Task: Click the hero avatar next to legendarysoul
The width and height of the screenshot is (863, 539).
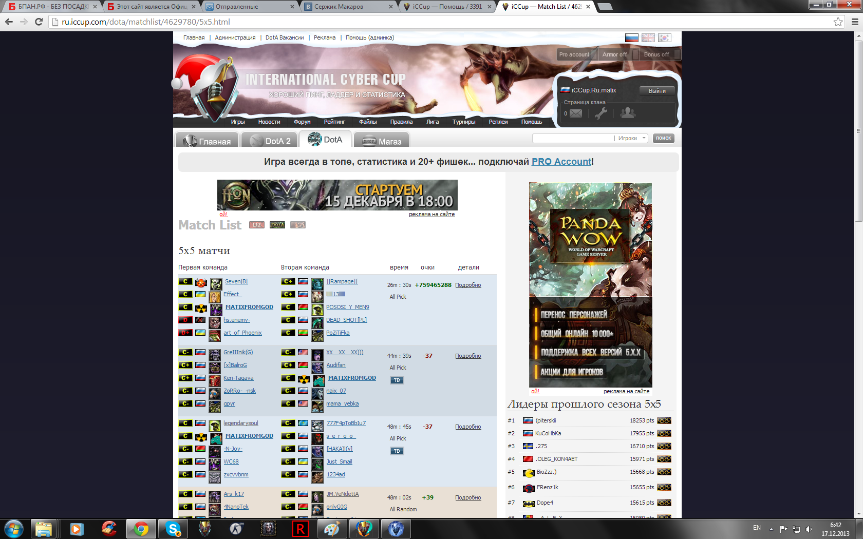Action: [215, 425]
